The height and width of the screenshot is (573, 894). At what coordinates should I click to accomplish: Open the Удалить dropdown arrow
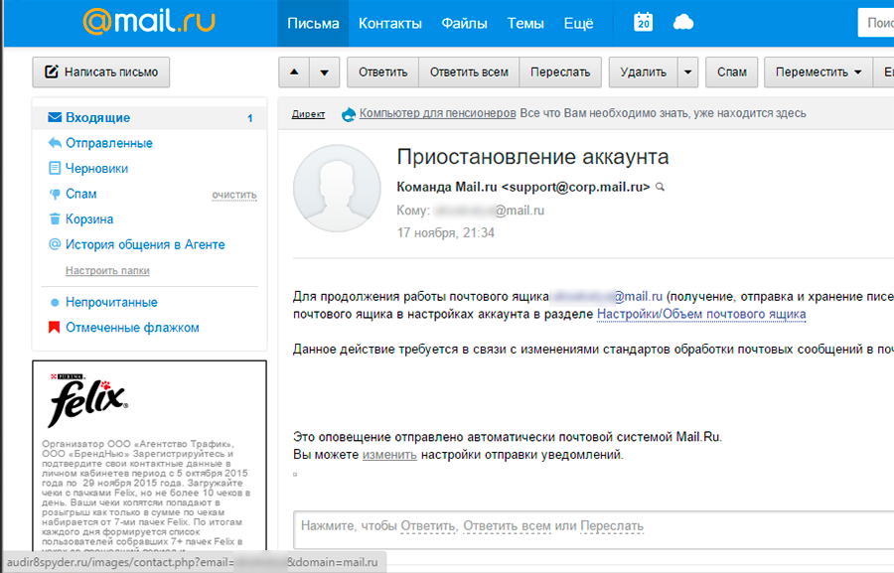coord(688,72)
